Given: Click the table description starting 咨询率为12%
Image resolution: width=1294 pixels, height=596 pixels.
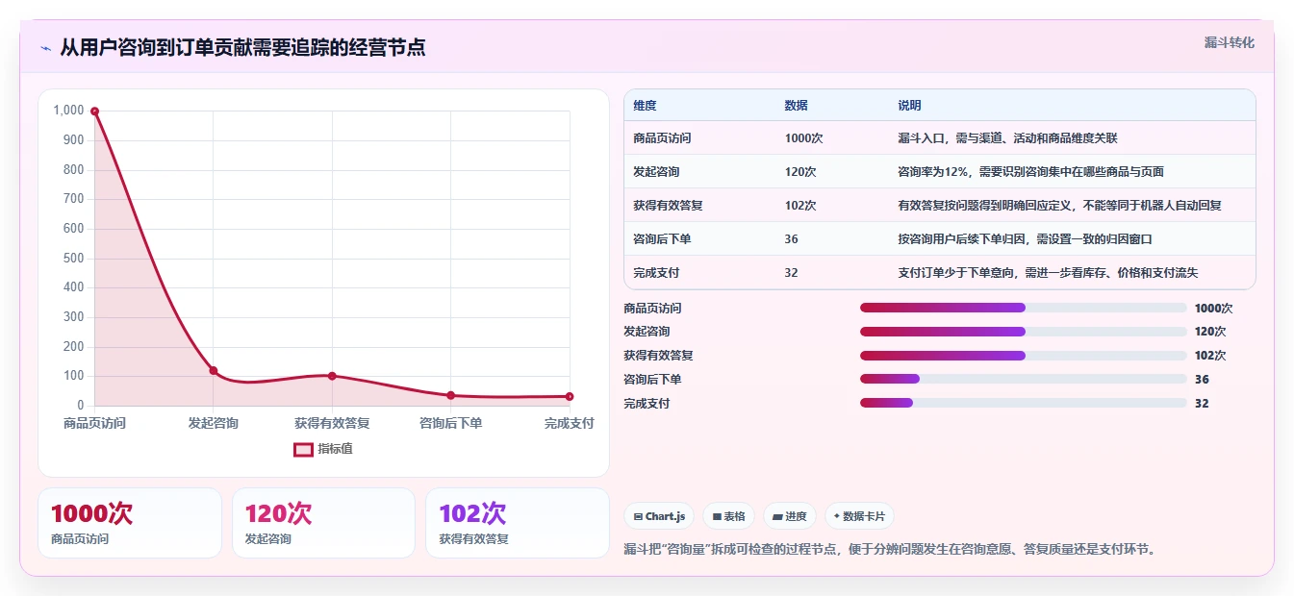Looking at the screenshot, I should [1030, 172].
